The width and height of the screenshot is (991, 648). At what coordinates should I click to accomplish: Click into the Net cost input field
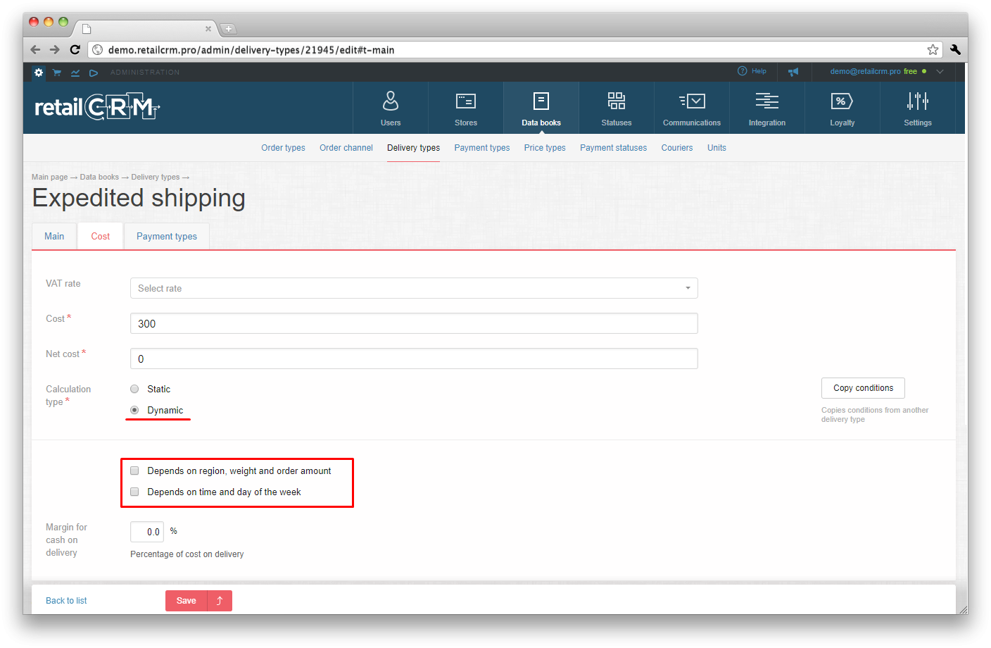414,359
